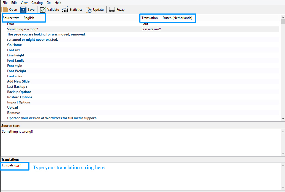Sort by Source text — English column header
Image resolution: width=285 pixels, height=192 pixels.
[x=18, y=18]
